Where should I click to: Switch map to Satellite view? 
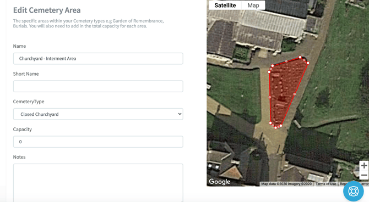pos(225,5)
